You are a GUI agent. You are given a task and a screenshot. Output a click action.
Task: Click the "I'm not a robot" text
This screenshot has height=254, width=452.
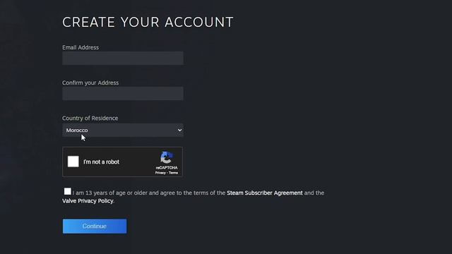pyautogui.click(x=101, y=162)
